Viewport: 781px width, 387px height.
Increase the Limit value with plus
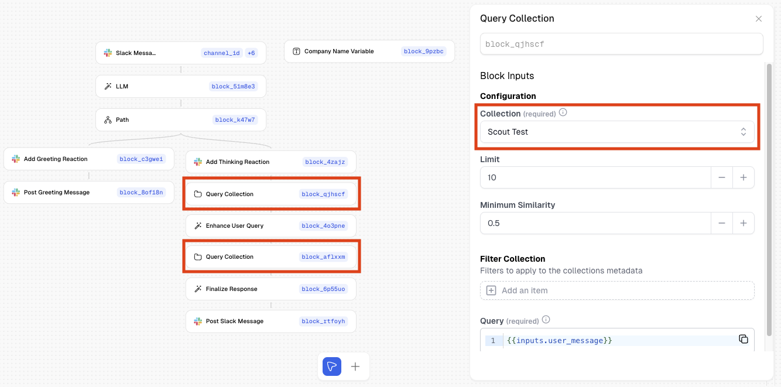pyautogui.click(x=743, y=177)
